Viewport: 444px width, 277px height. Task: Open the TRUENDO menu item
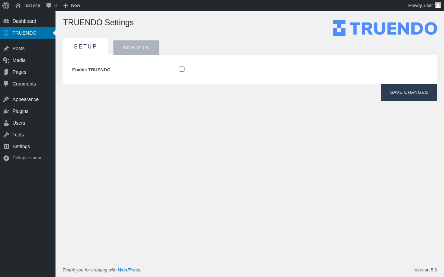28,33
